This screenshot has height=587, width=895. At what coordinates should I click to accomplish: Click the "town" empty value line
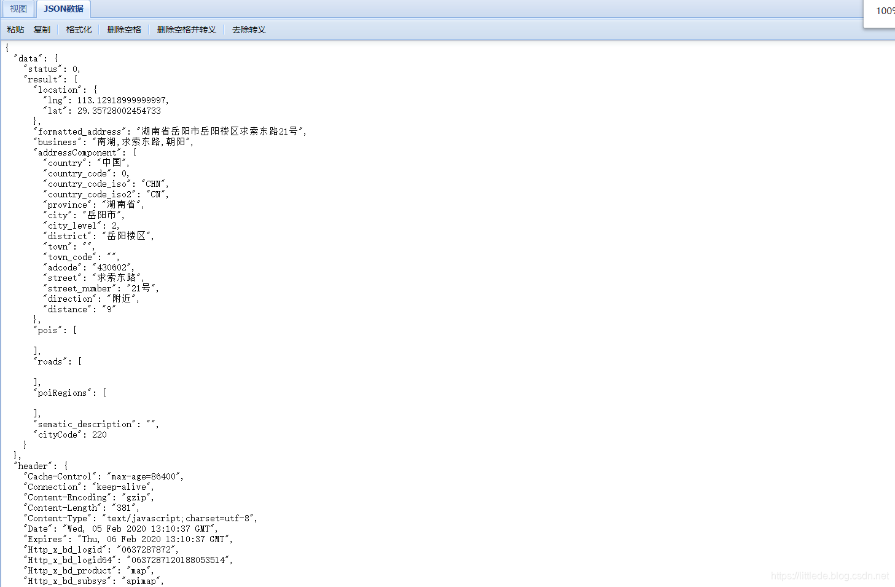[69, 247]
